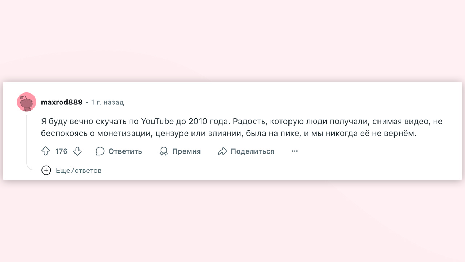Click the "Поделиться" button label
The image size is (465, 262).
tap(252, 151)
